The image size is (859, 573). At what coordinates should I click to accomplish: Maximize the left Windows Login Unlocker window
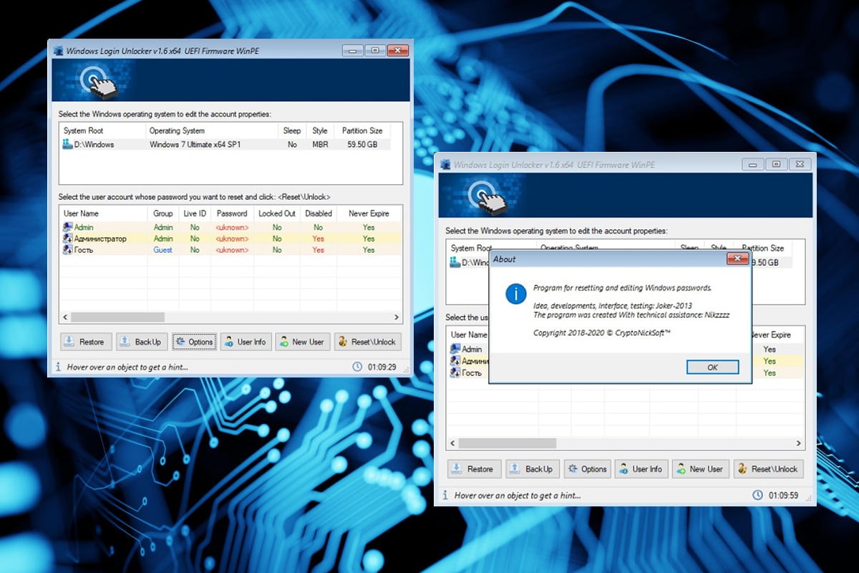click(x=374, y=51)
